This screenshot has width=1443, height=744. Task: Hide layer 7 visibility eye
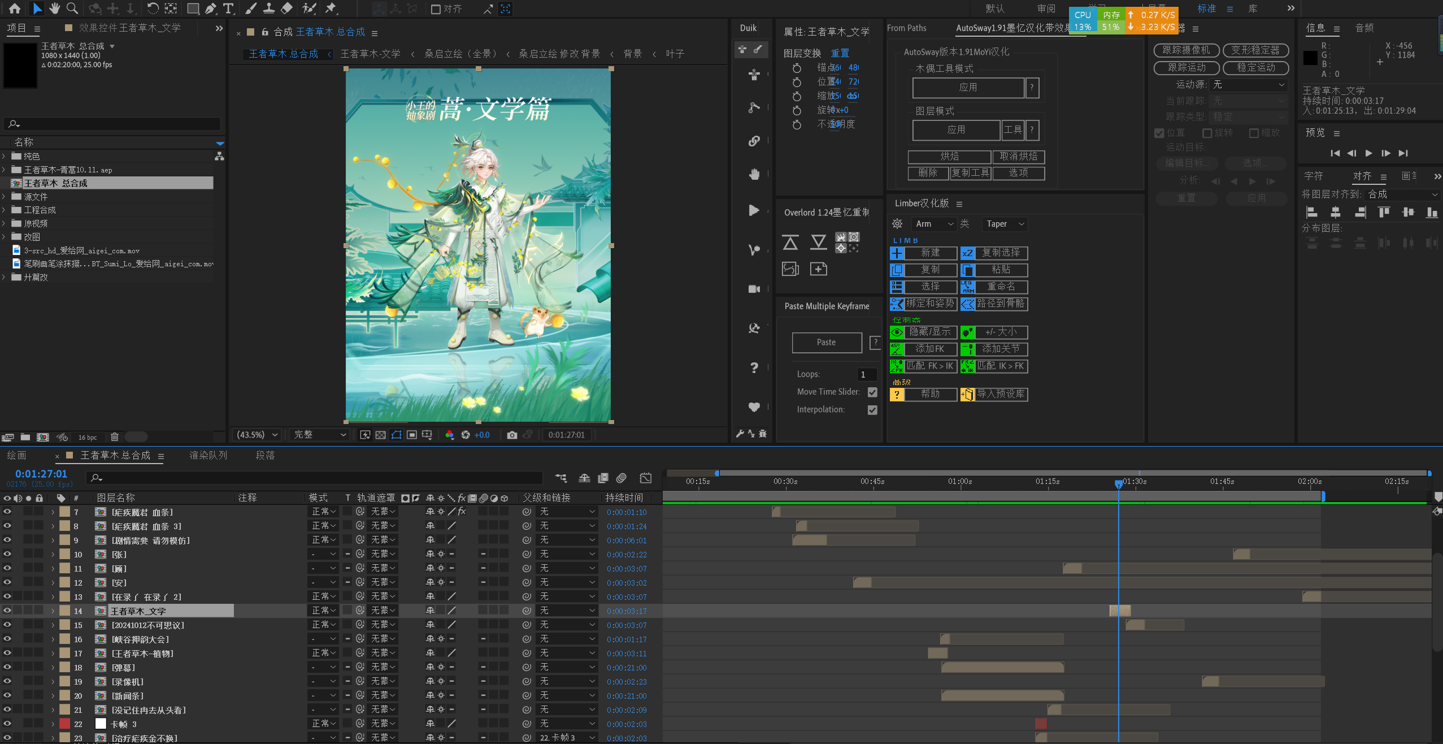click(x=7, y=512)
